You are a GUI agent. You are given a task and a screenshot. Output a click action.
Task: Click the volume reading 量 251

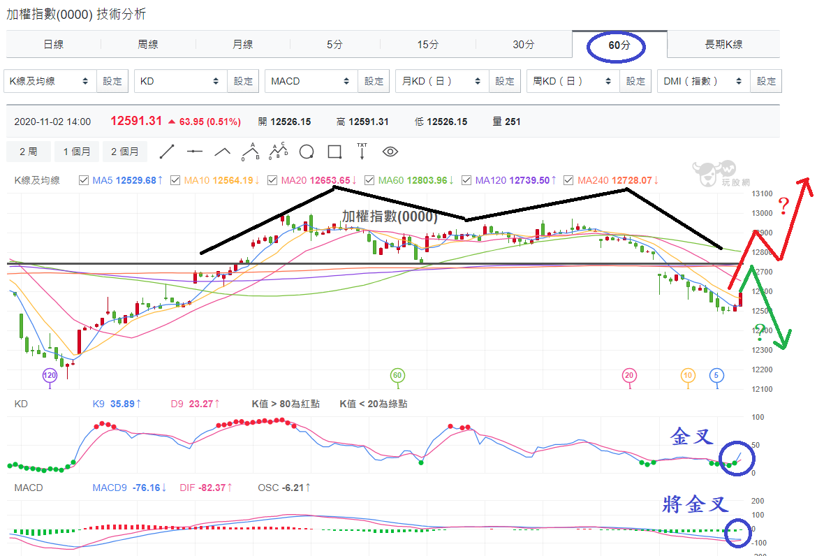pyautogui.click(x=507, y=122)
